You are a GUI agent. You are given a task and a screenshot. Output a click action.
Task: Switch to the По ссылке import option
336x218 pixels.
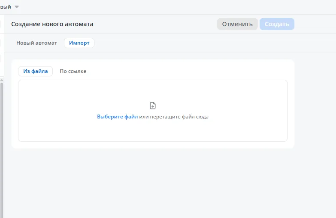(x=73, y=71)
